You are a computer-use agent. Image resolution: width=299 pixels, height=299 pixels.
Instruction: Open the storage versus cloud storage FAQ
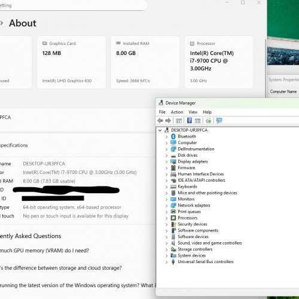pyautogui.click(x=61, y=268)
